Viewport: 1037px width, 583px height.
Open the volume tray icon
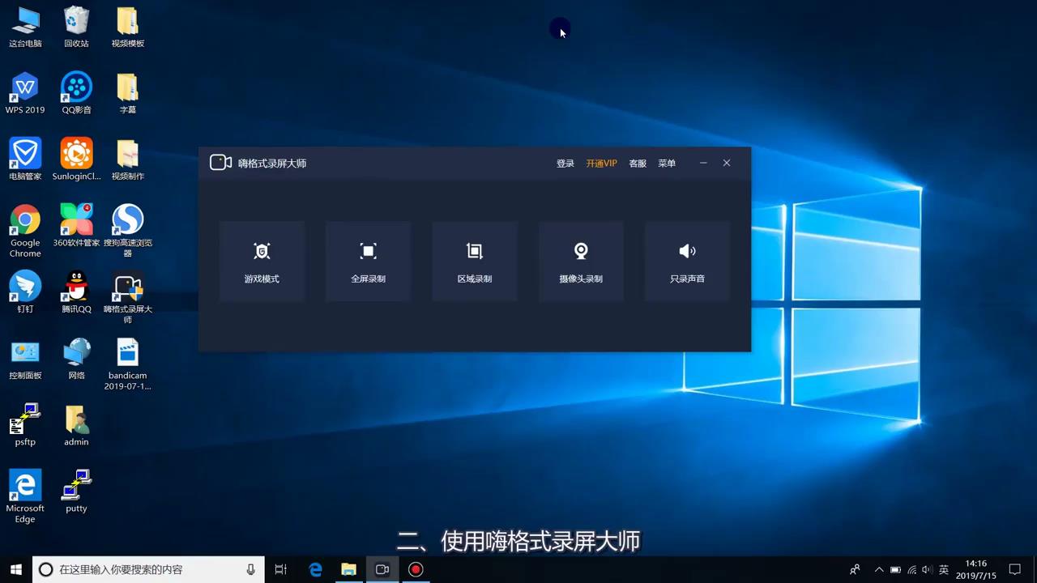point(927,569)
